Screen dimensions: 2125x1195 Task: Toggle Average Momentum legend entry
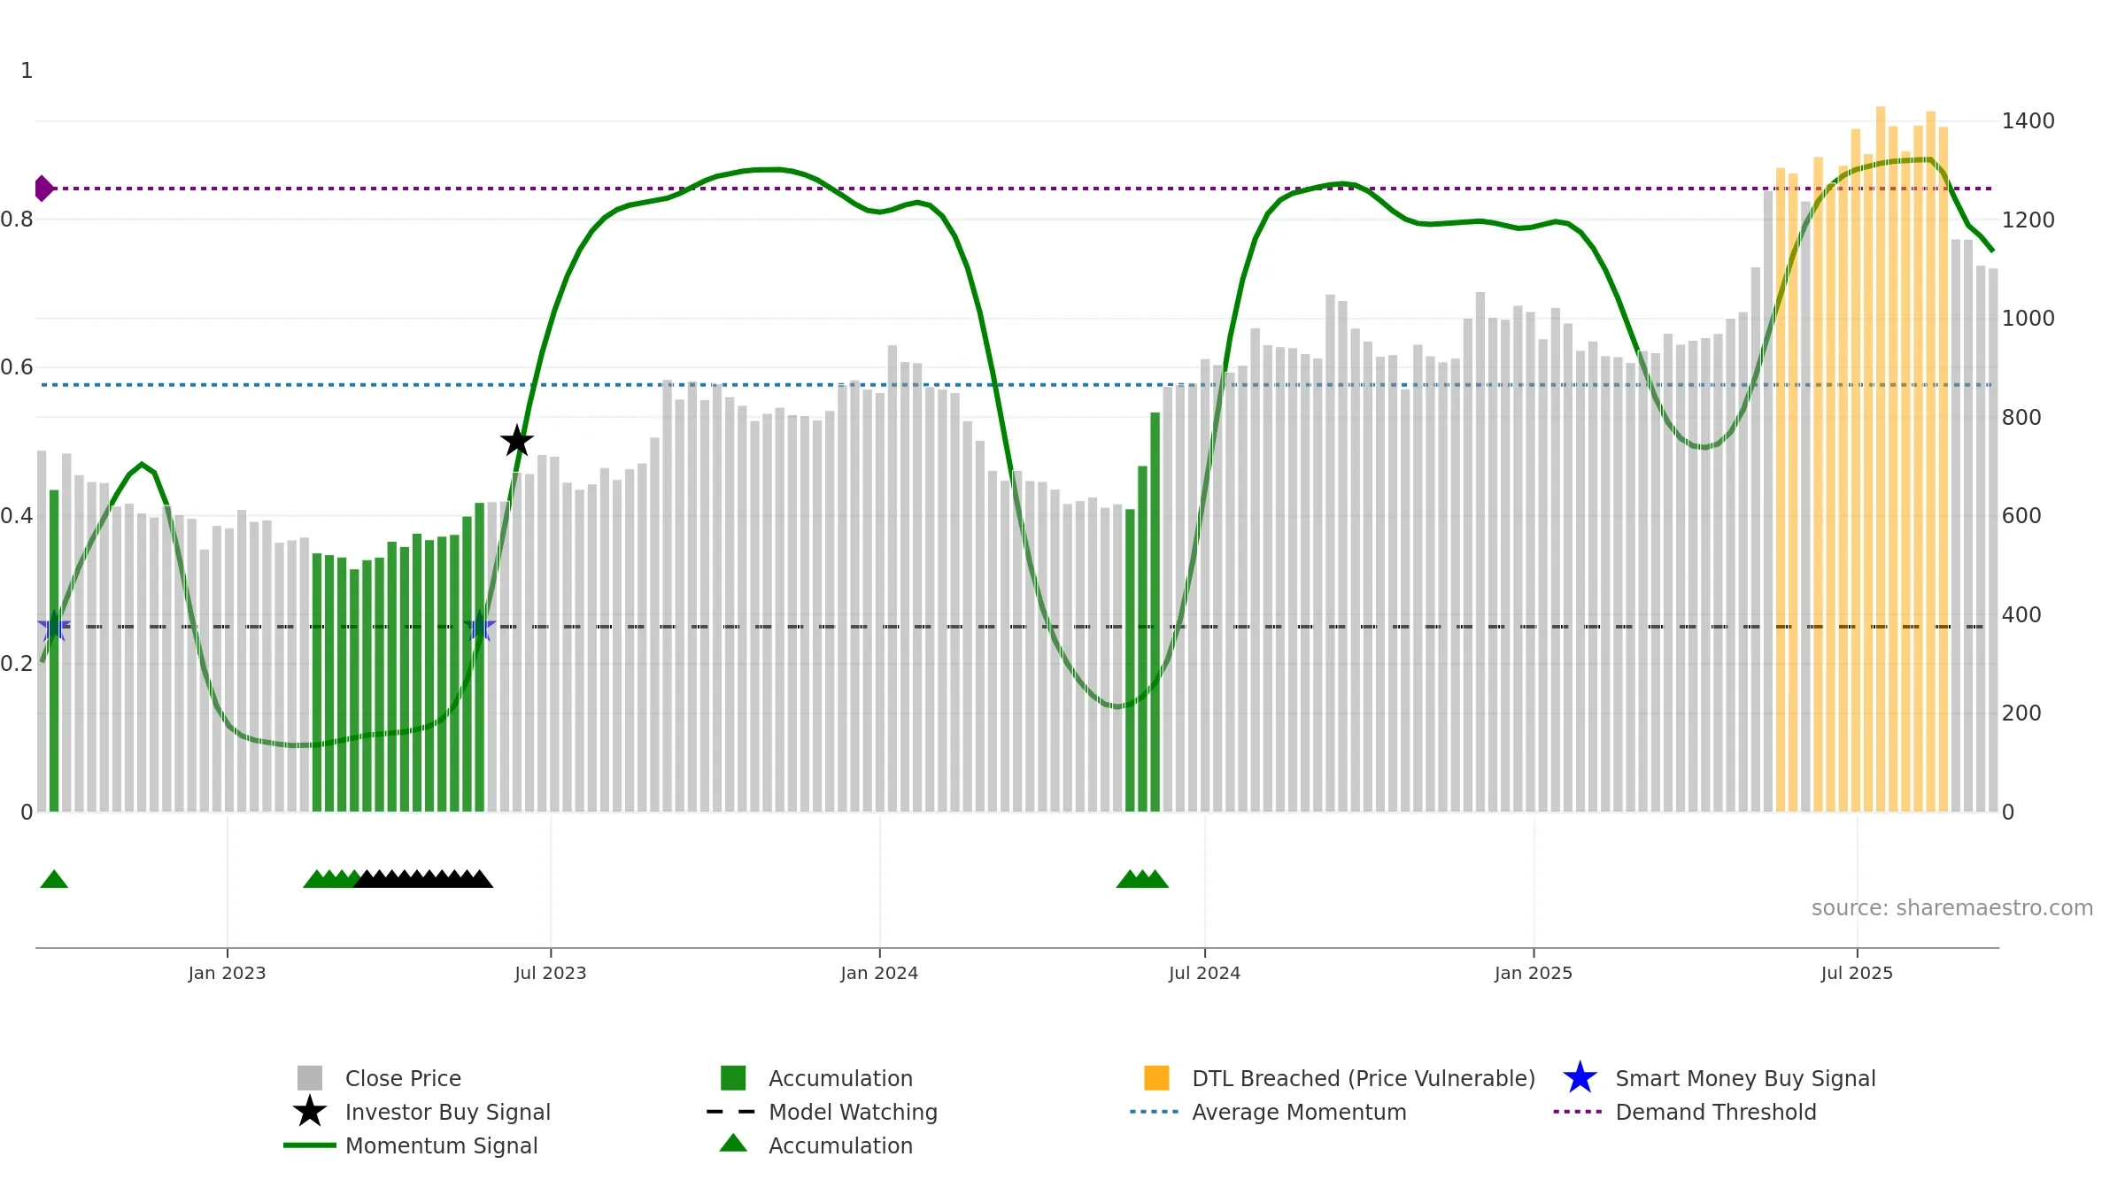1299,1112
